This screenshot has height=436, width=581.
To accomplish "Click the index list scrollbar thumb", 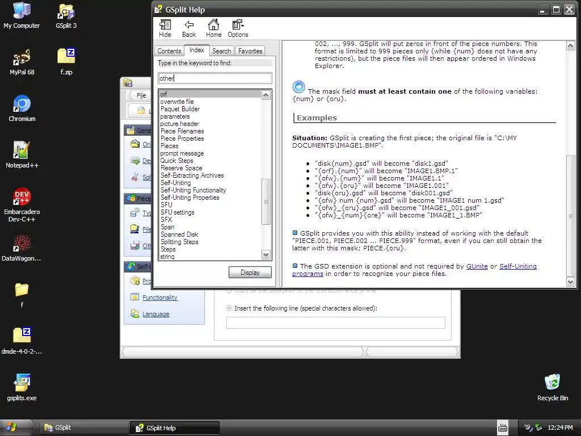I will tap(266, 202).
